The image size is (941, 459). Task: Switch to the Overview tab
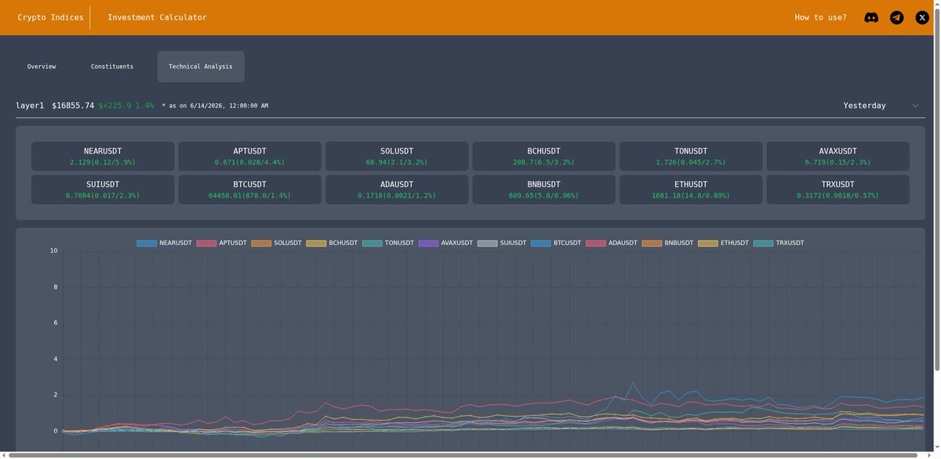point(42,67)
